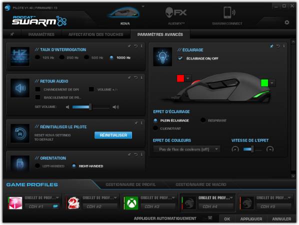Click the Appliquer button
Screen dimensions: 299x225
[x=251, y=219]
